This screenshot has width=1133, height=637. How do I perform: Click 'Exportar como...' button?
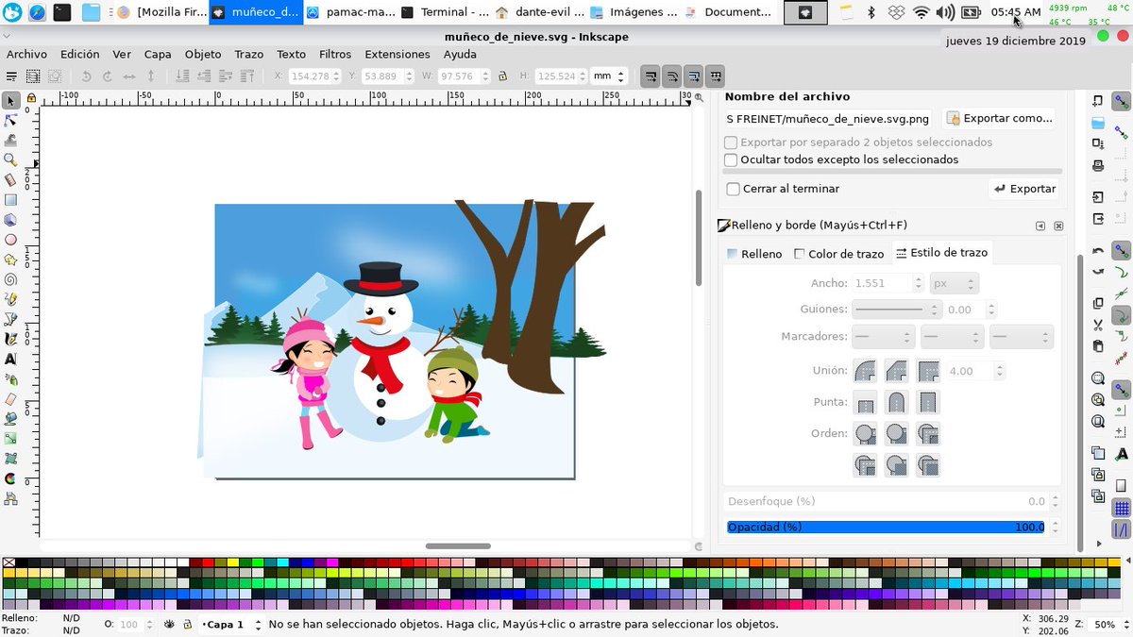pos(999,119)
